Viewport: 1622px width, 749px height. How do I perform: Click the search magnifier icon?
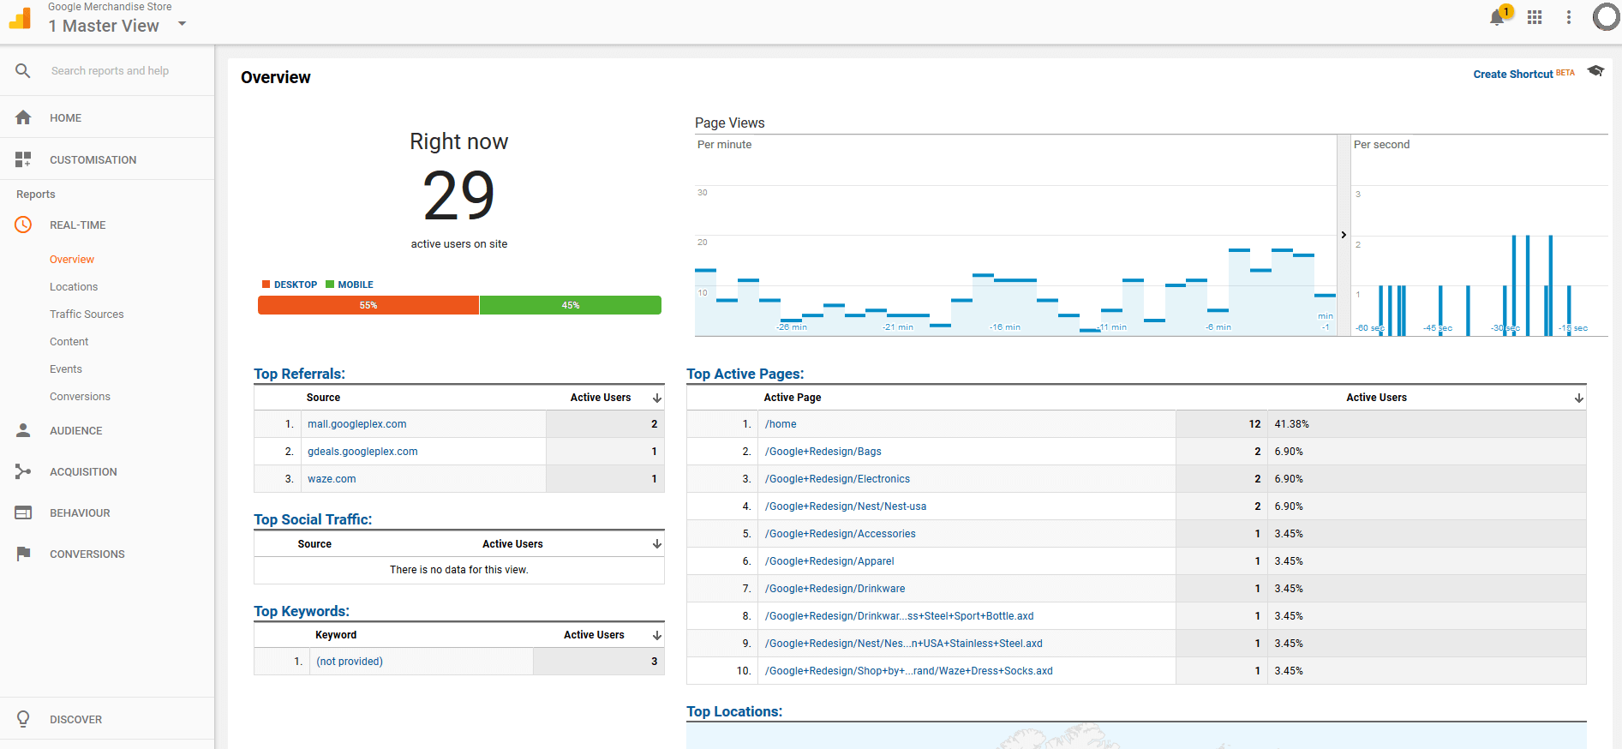click(23, 71)
